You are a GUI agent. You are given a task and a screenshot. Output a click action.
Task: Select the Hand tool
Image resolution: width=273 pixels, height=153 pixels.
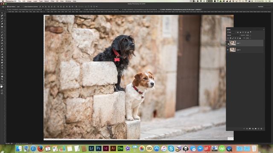(x=2, y=76)
